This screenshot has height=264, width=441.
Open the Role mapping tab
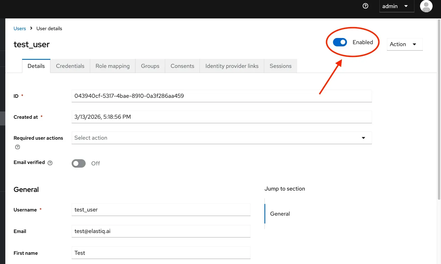tap(112, 66)
